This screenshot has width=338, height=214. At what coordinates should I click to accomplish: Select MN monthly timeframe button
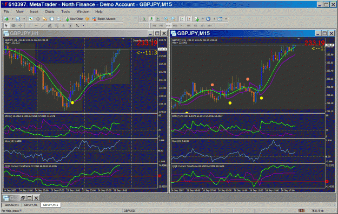209,25
